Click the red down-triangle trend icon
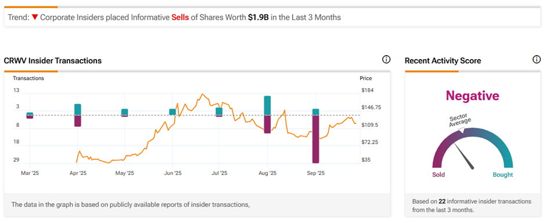546x223 pixels. [34, 17]
